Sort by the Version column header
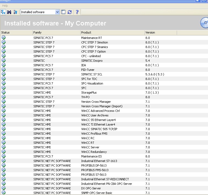Viewport: 208px width, 195px height. click(x=161, y=32)
